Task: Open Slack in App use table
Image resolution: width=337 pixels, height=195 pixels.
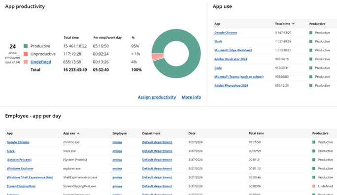Action: pyautogui.click(x=218, y=41)
